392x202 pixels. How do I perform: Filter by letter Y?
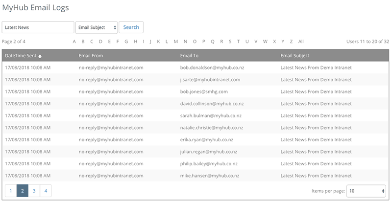click(x=283, y=42)
